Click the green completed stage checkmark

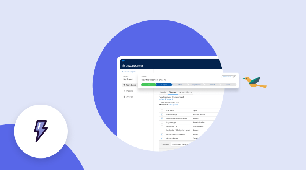148,84
